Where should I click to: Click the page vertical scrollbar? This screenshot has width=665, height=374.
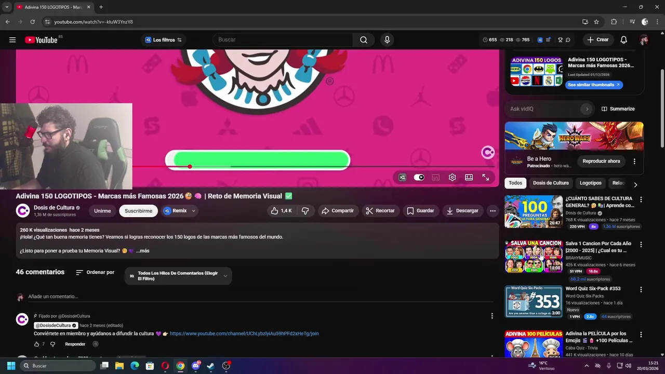coord(662,108)
